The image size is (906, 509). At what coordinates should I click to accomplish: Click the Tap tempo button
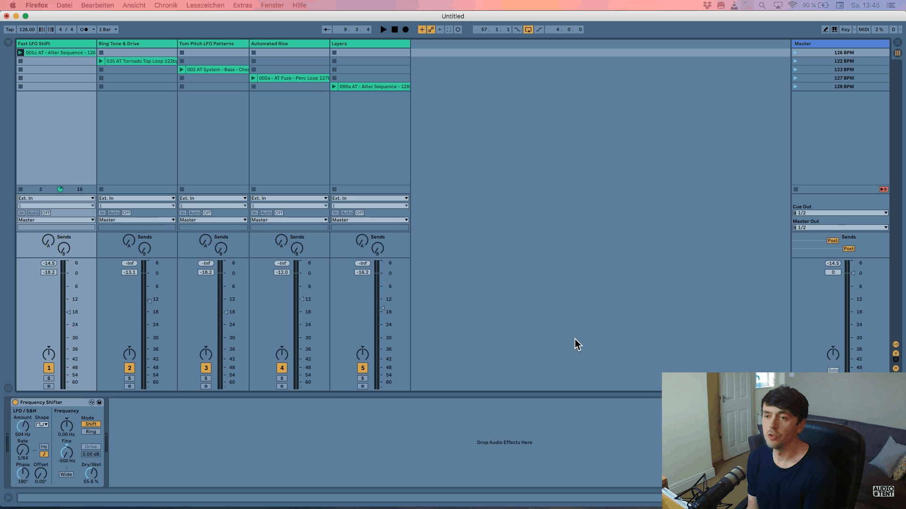tap(9, 29)
